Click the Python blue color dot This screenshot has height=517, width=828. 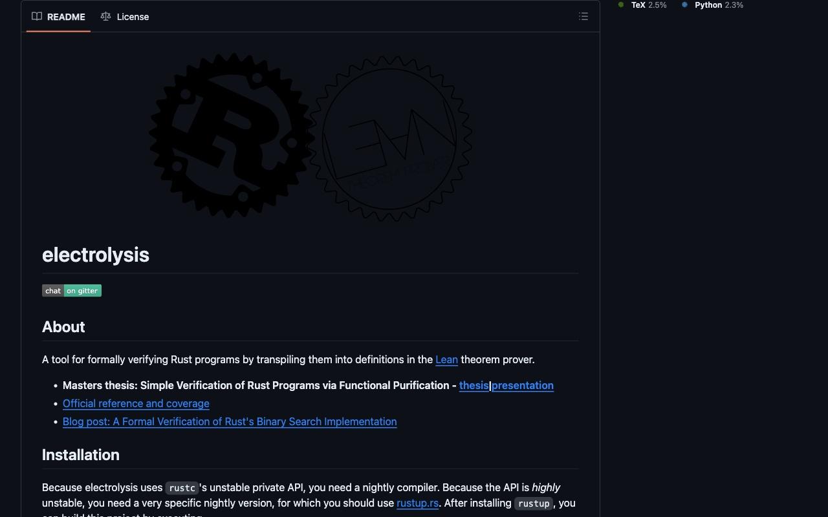click(x=684, y=5)
